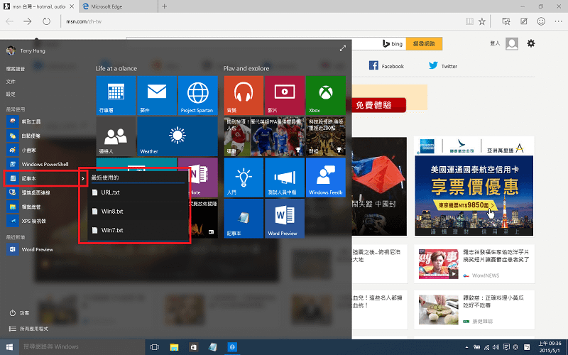
Task: Open the 入門 get started tile
Action: [x=244, y=177]
